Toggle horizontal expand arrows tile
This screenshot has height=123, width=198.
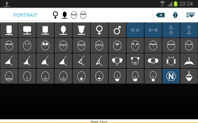pos(135,30)
